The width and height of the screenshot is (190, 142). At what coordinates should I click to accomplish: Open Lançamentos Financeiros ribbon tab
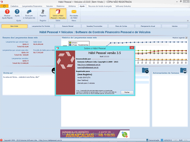tap(32, 6)
